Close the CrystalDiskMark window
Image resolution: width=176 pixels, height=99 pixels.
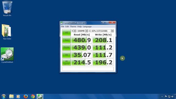click(112, 23)
